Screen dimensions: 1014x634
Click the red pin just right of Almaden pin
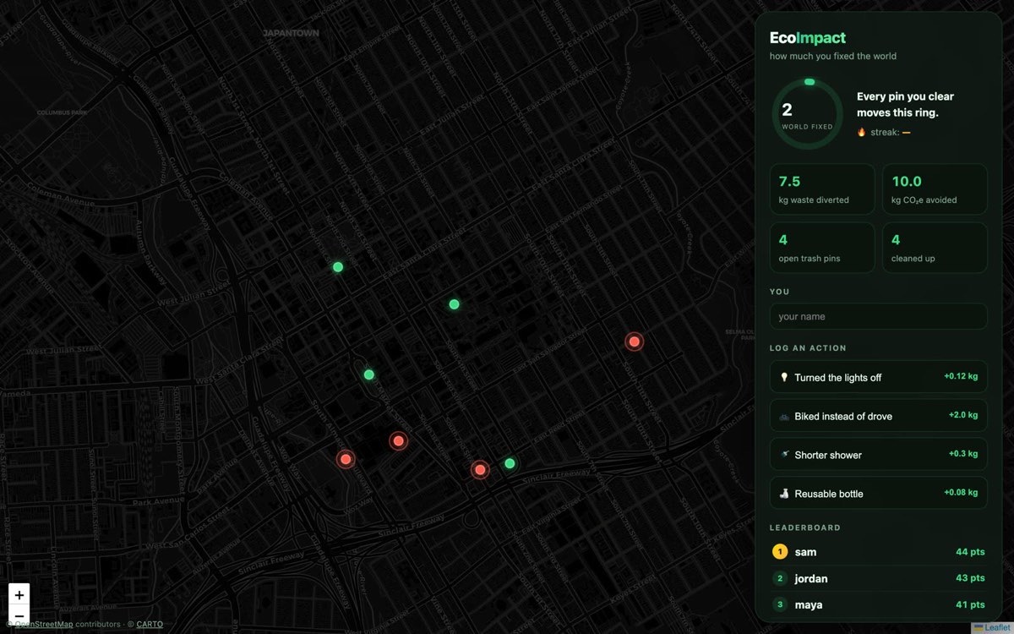(398, 440)
